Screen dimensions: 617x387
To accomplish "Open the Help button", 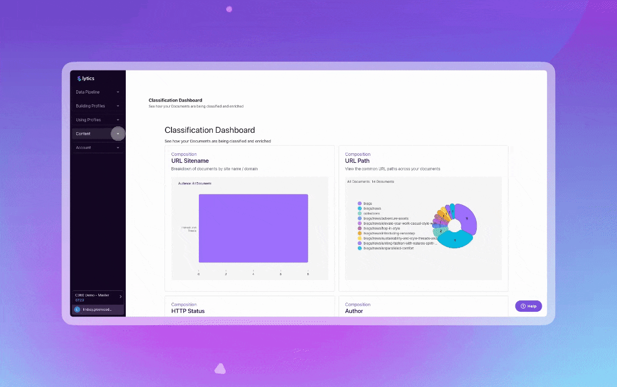I will click(x=528, y=306).
